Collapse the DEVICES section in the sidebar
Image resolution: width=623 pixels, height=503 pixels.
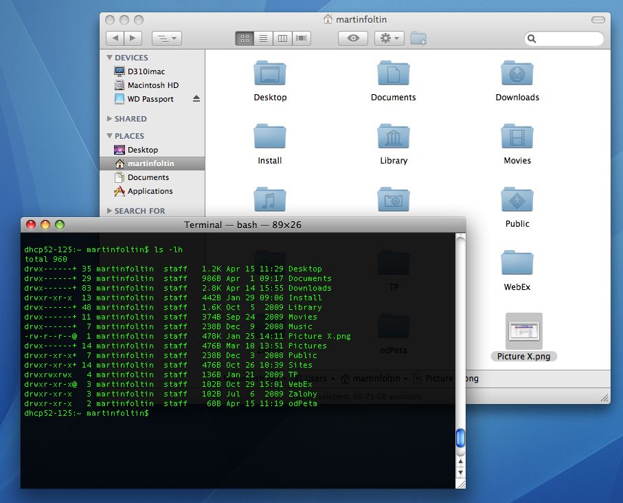pyautogui.click(x=110, y=58)
